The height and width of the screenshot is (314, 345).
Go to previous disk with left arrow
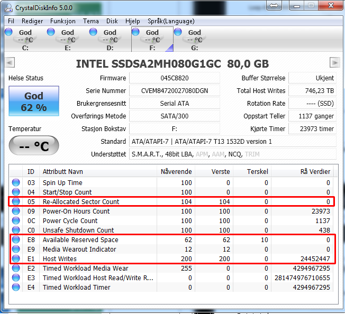click(10, 62)
